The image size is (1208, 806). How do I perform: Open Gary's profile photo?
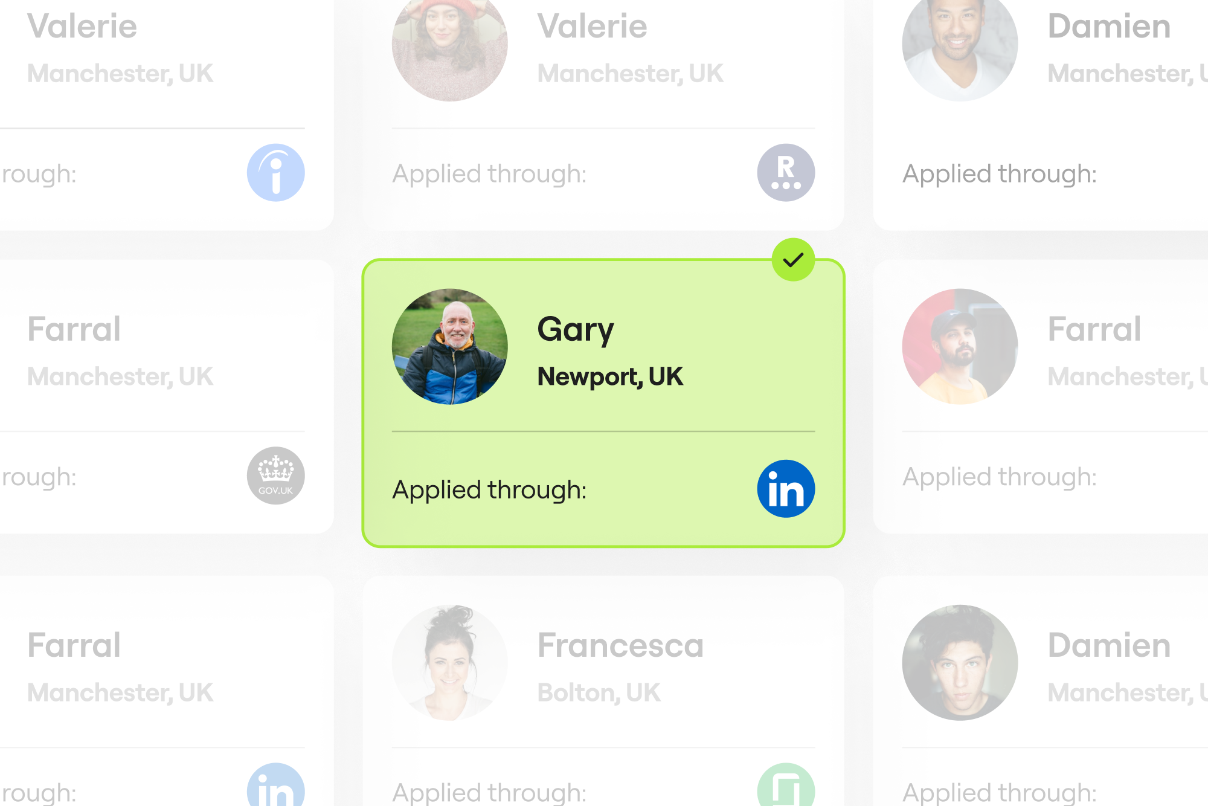449,346
